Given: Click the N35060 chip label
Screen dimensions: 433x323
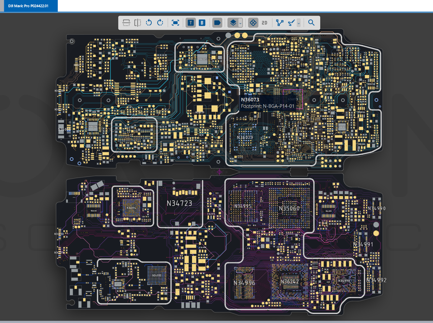Looking at the screenshot, I should click(x=289, y=208).
